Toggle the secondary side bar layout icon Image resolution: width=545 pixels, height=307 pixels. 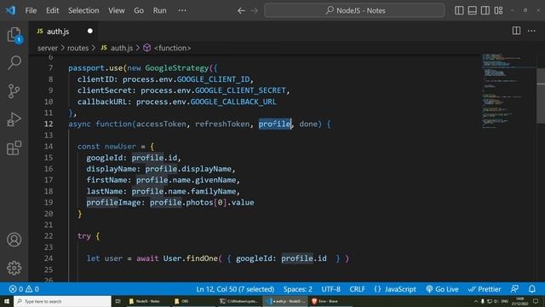[485, 10]
